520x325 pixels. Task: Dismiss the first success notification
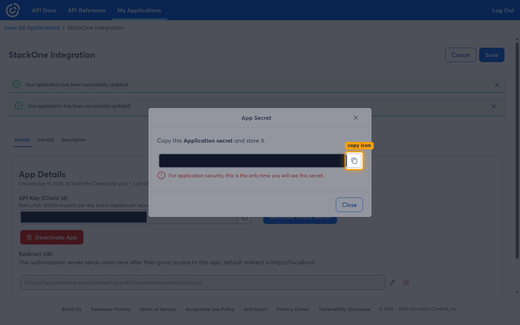click(x=497, y=85)
